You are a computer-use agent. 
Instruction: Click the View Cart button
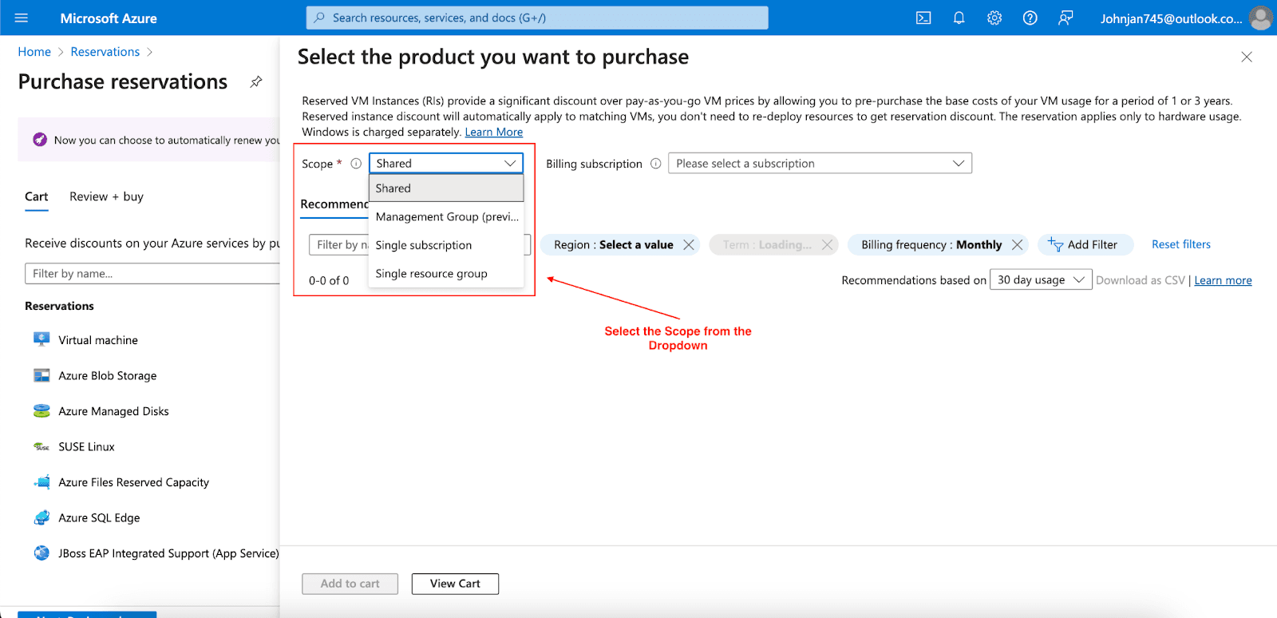coord(455,584)
